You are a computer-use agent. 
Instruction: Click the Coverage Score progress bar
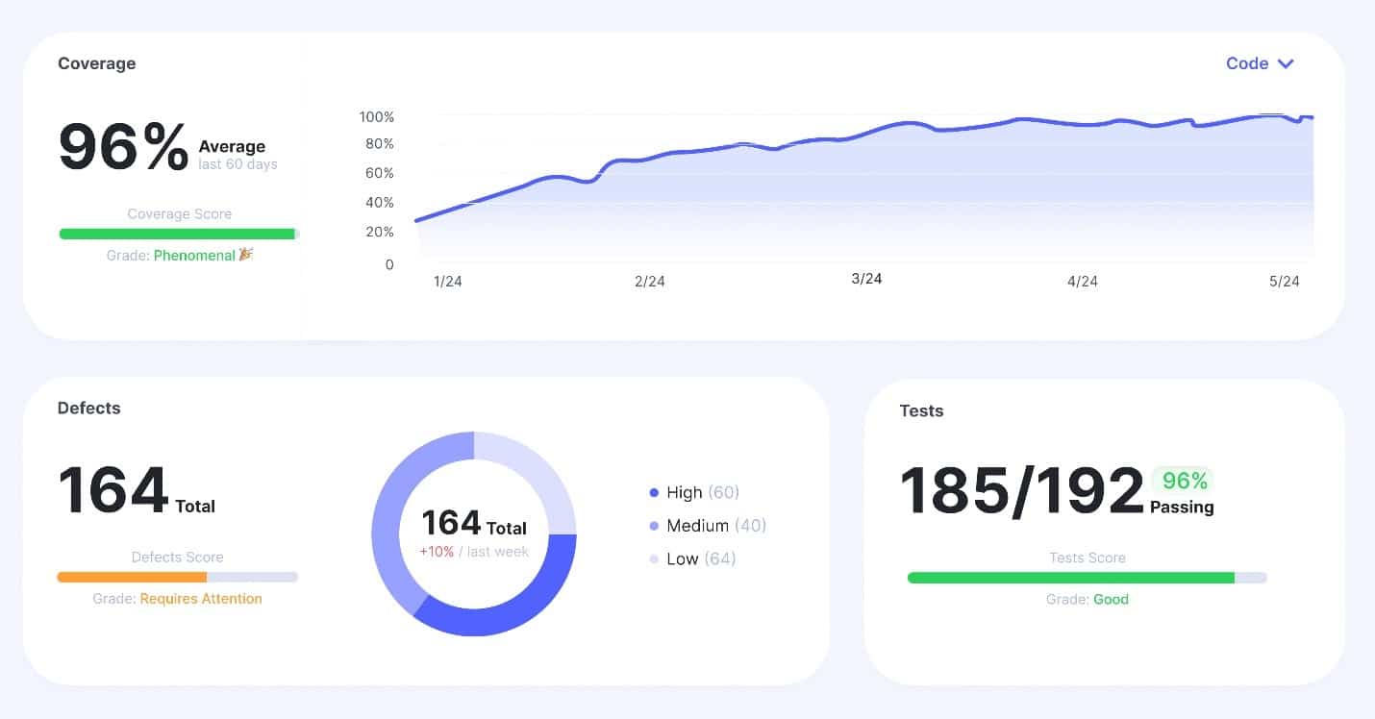[x=179, y=234]
